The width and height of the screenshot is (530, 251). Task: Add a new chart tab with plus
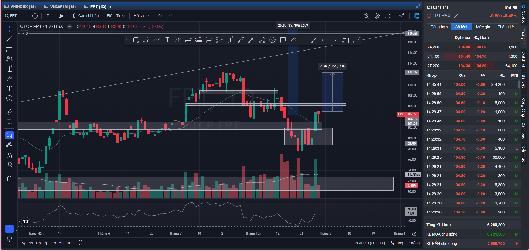point(410,6)
